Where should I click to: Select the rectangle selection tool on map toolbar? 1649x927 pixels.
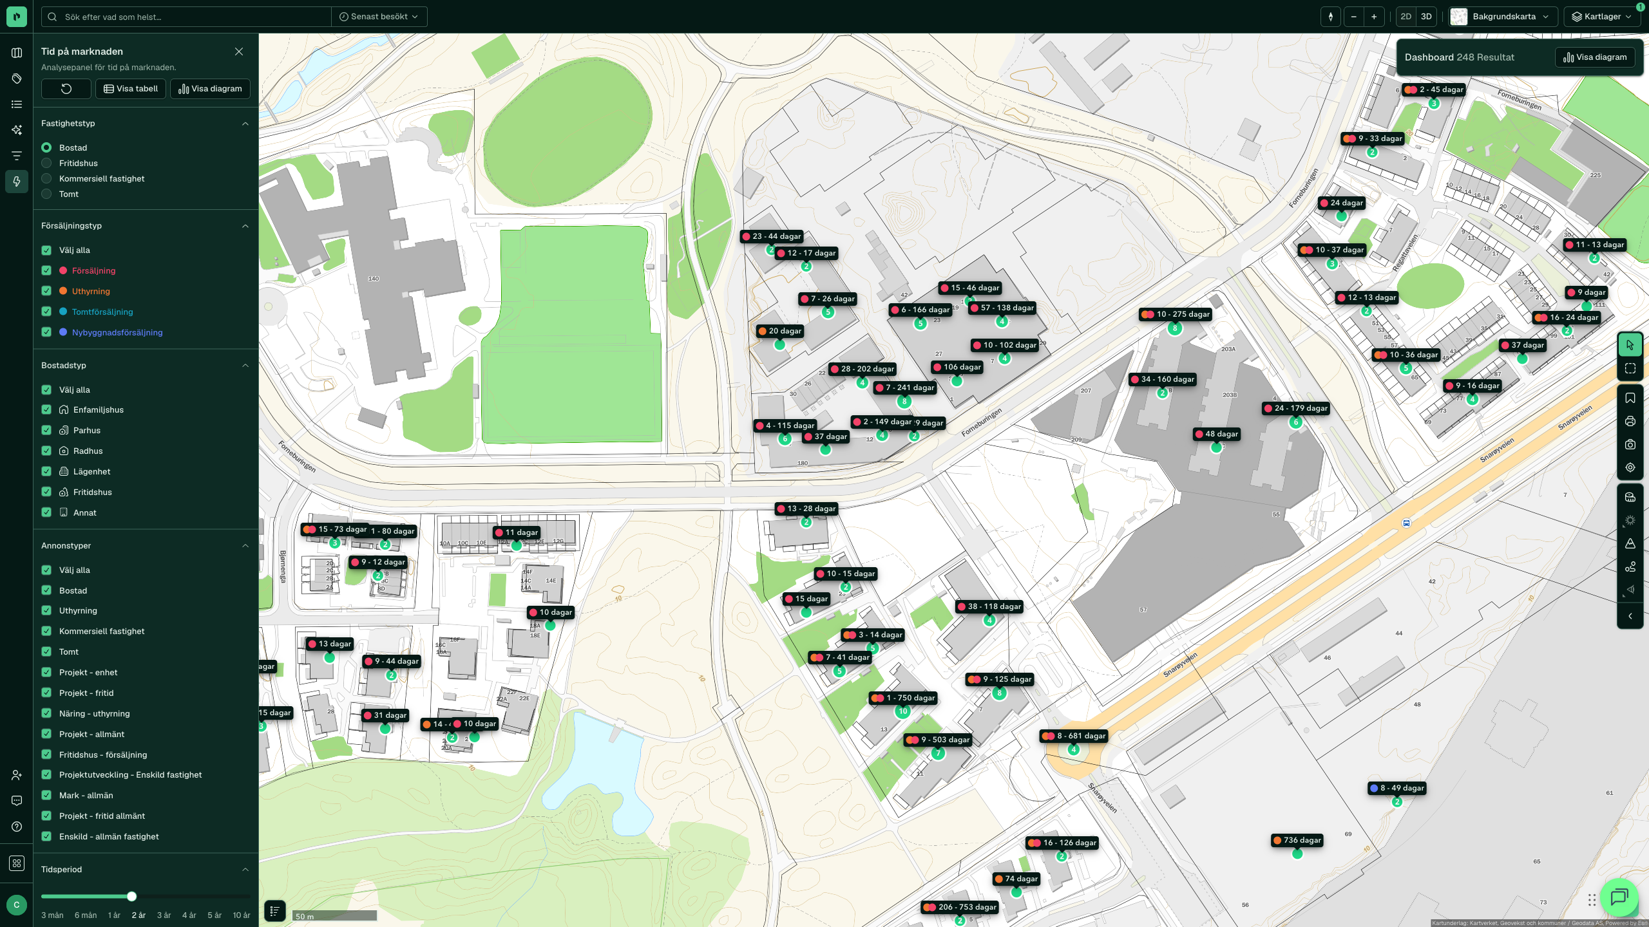1630,368
